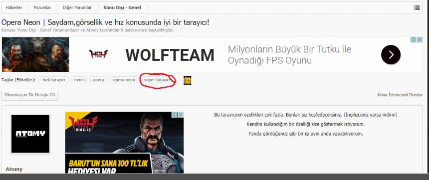Click the Wolfteam logo in the top banner
The image size is (429, 180).
click(x=98, y=54)
